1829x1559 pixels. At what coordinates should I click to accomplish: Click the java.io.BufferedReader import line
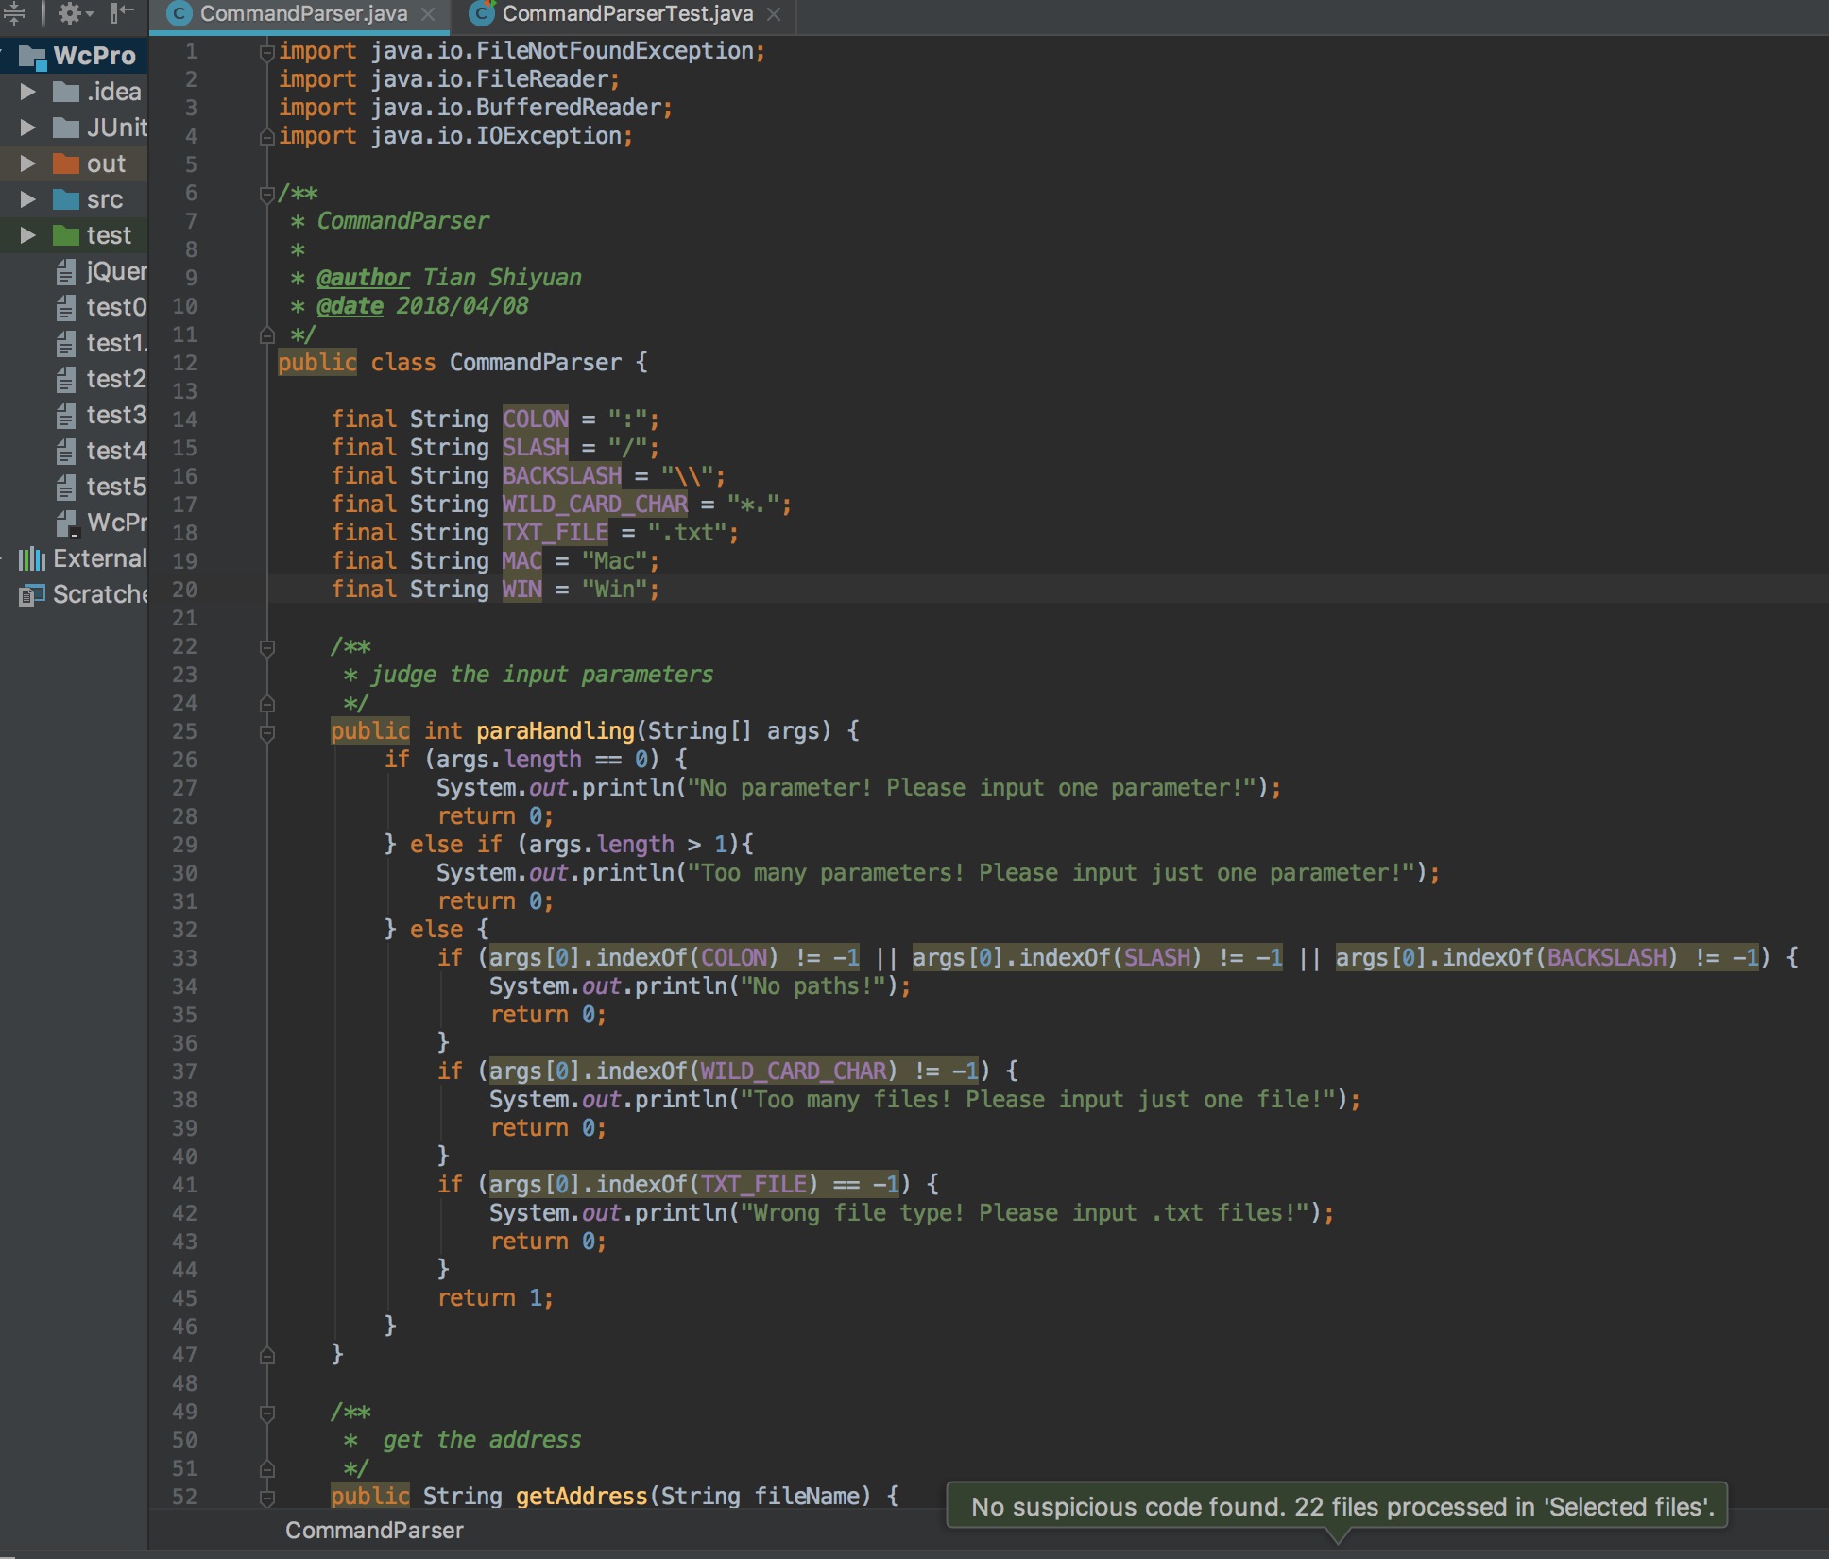pos(475,108)
